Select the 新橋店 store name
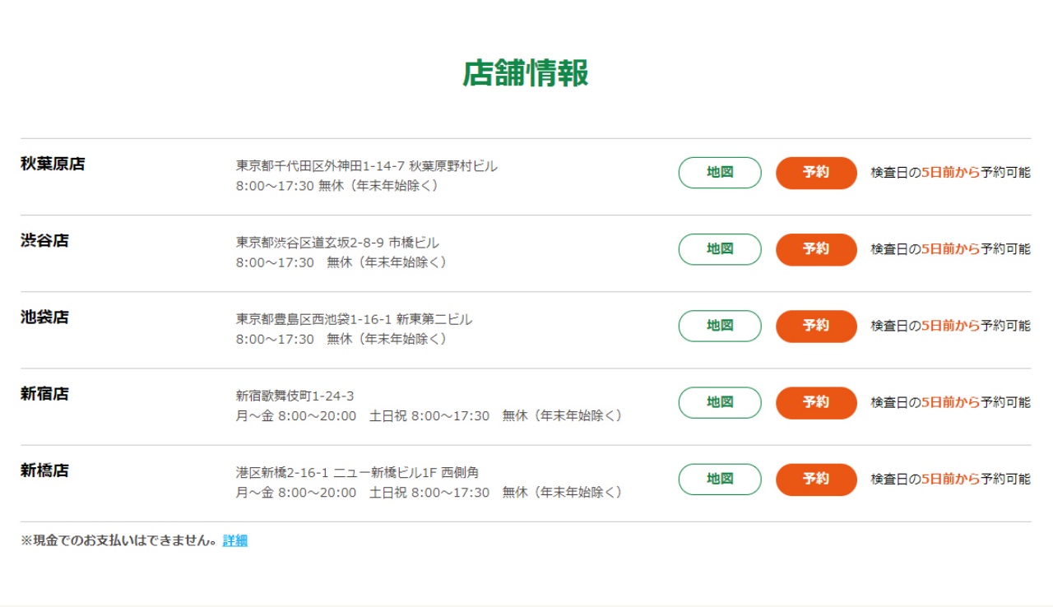1053x607 pixels. [44, 470]
